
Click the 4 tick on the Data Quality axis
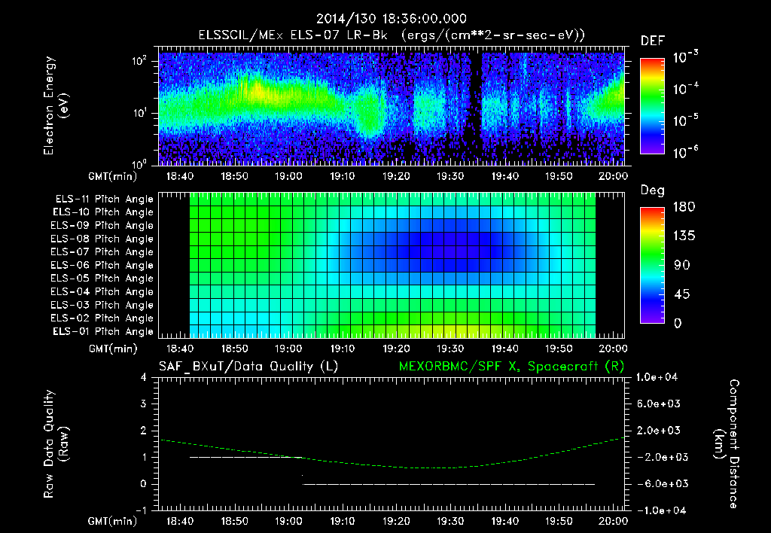coord(144,377)
